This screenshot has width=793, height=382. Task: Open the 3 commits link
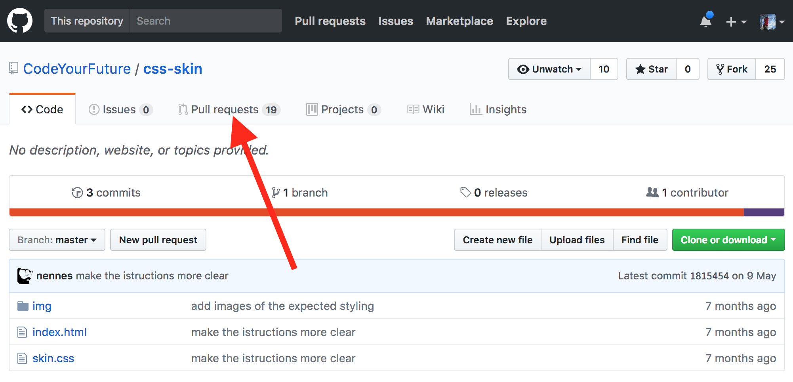106,193
